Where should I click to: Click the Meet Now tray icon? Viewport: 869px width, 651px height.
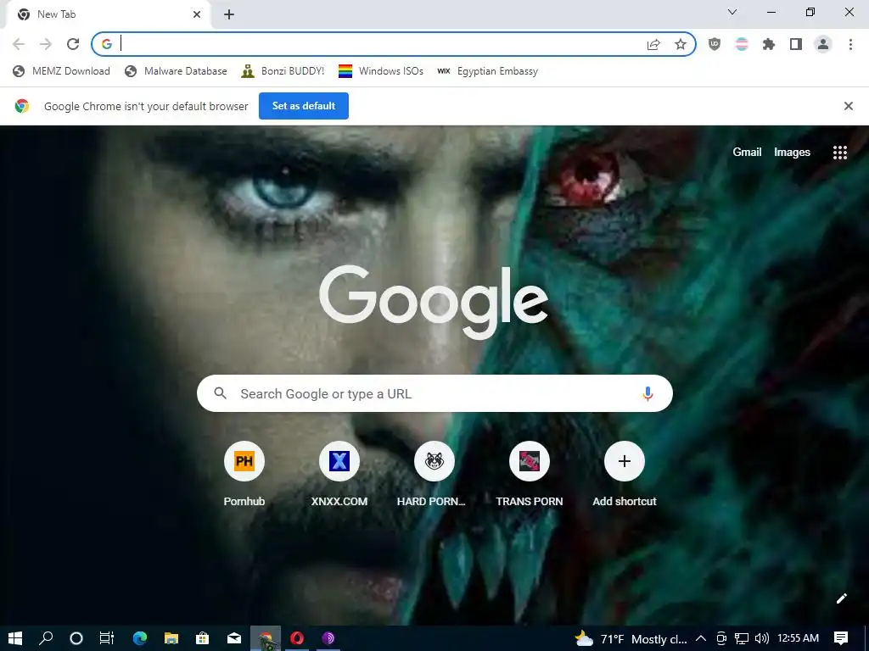tap(721, 639)
